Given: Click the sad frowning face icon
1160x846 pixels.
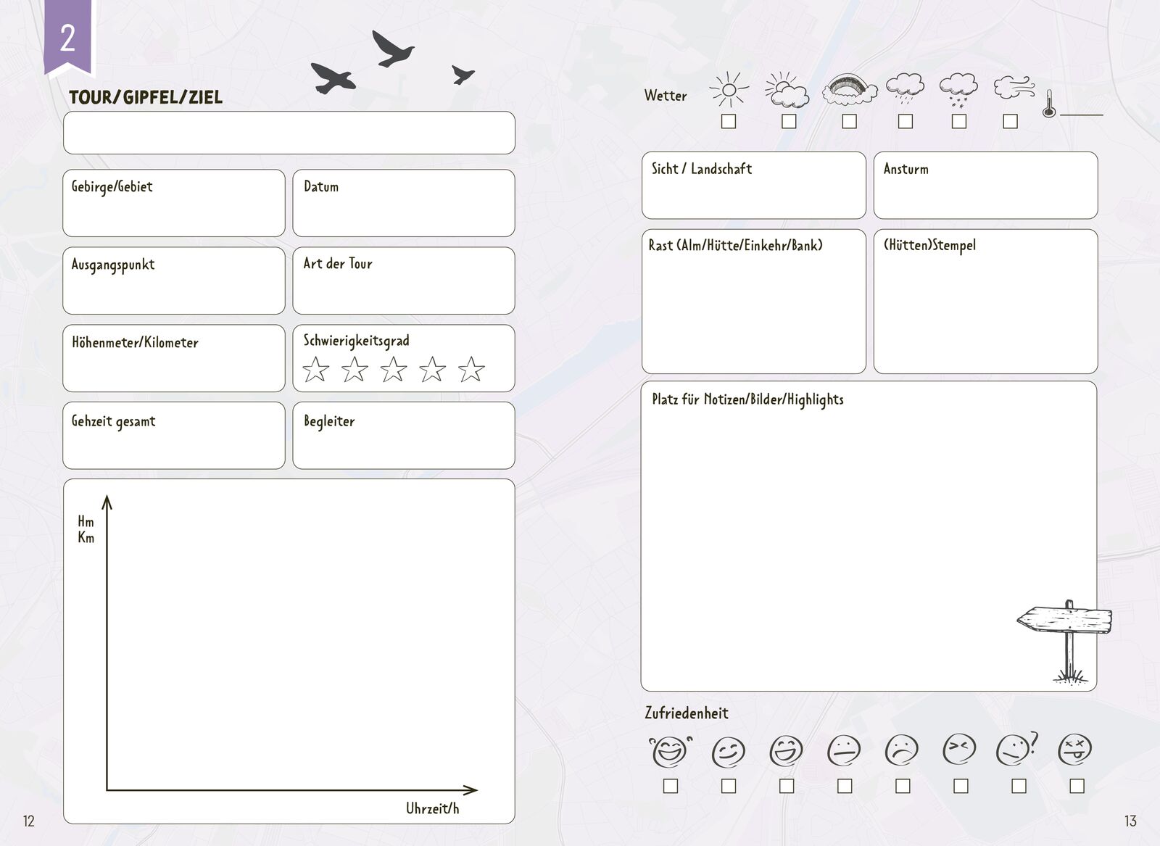Looking at the screenshot, I should pos(901,750).
